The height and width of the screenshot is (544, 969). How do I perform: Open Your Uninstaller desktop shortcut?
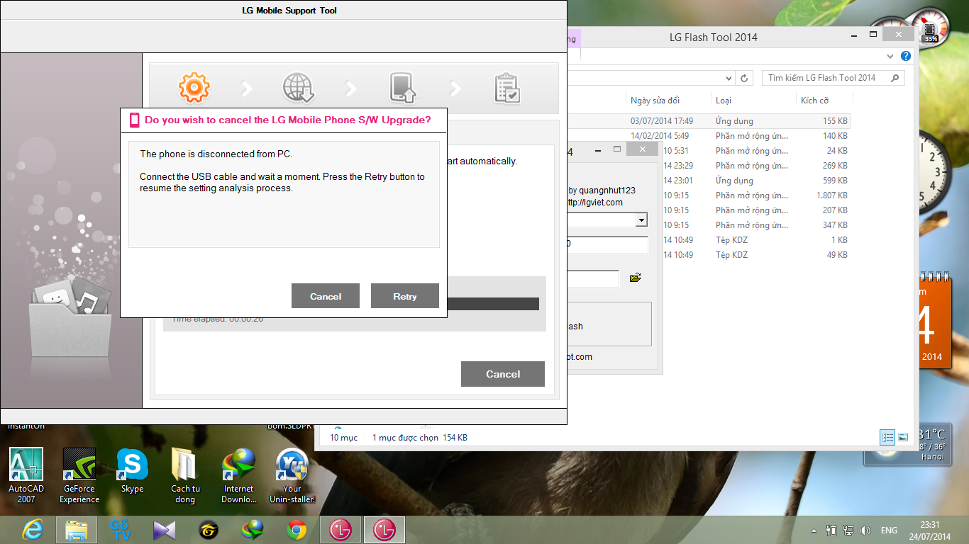pyautogui.click(x=292, y=475)
